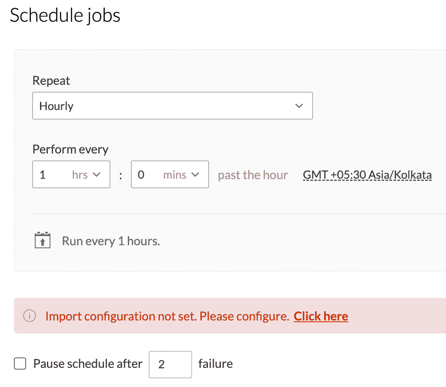This screenshot has height=387, width=446.
Task: Click the GMT +05:30 Asia/Kolkata timezone link
Action: pyautogui.click(x=367, y=175)
